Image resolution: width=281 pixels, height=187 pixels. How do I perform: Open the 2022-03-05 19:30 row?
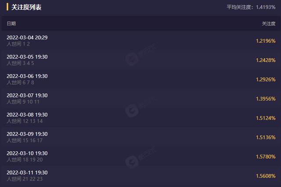[140, 60]
